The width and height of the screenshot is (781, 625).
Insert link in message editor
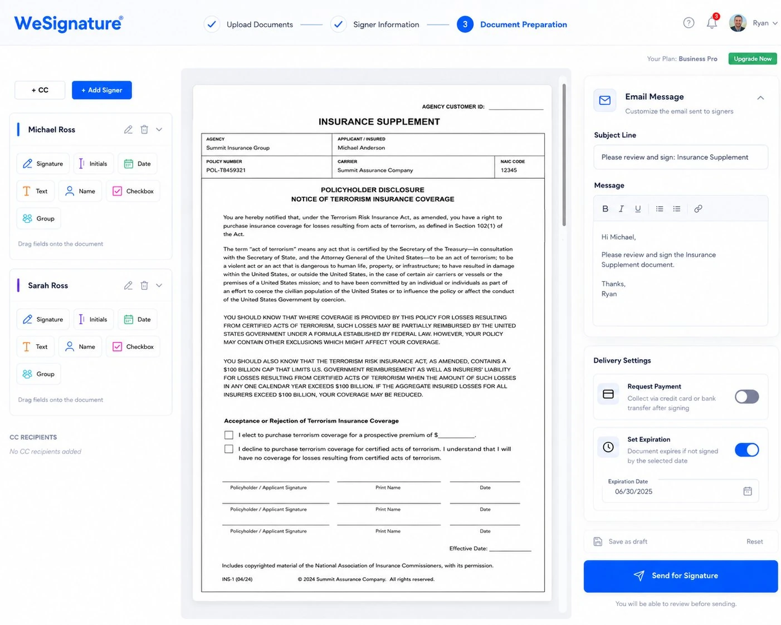pyautogui.click(x=698, y=209)
